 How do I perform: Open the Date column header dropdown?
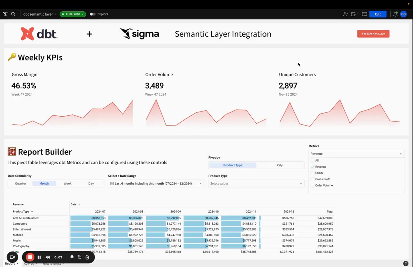coord(79,204)
